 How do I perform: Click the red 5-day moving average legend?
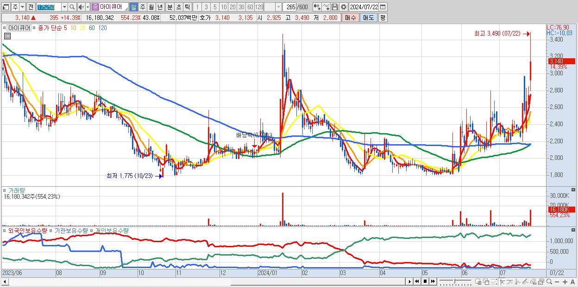point(65,28)
